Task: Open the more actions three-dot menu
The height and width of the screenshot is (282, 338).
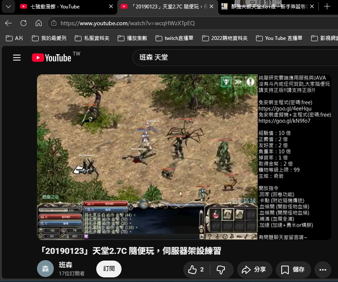Action: pos(323,269)
